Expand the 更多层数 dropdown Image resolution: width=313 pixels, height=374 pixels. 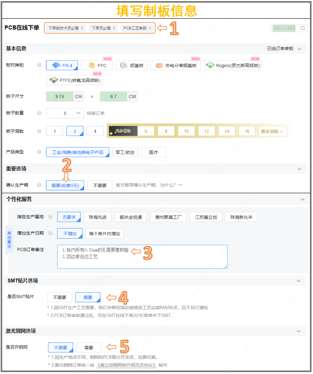[x=273, y=131]
